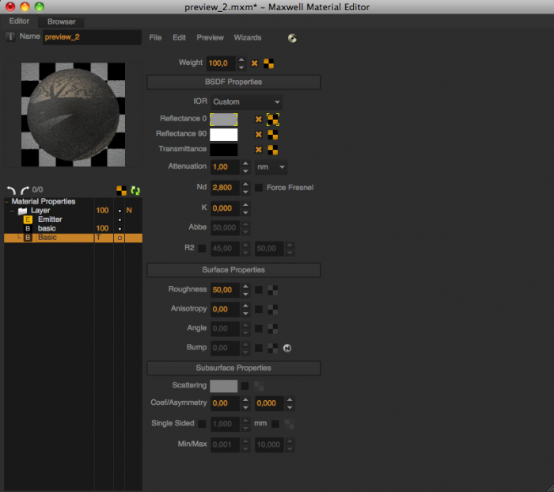Open Reflectance 0 texture picker icon
This screenshot has height=492, width=554.
tap(273, 120)
